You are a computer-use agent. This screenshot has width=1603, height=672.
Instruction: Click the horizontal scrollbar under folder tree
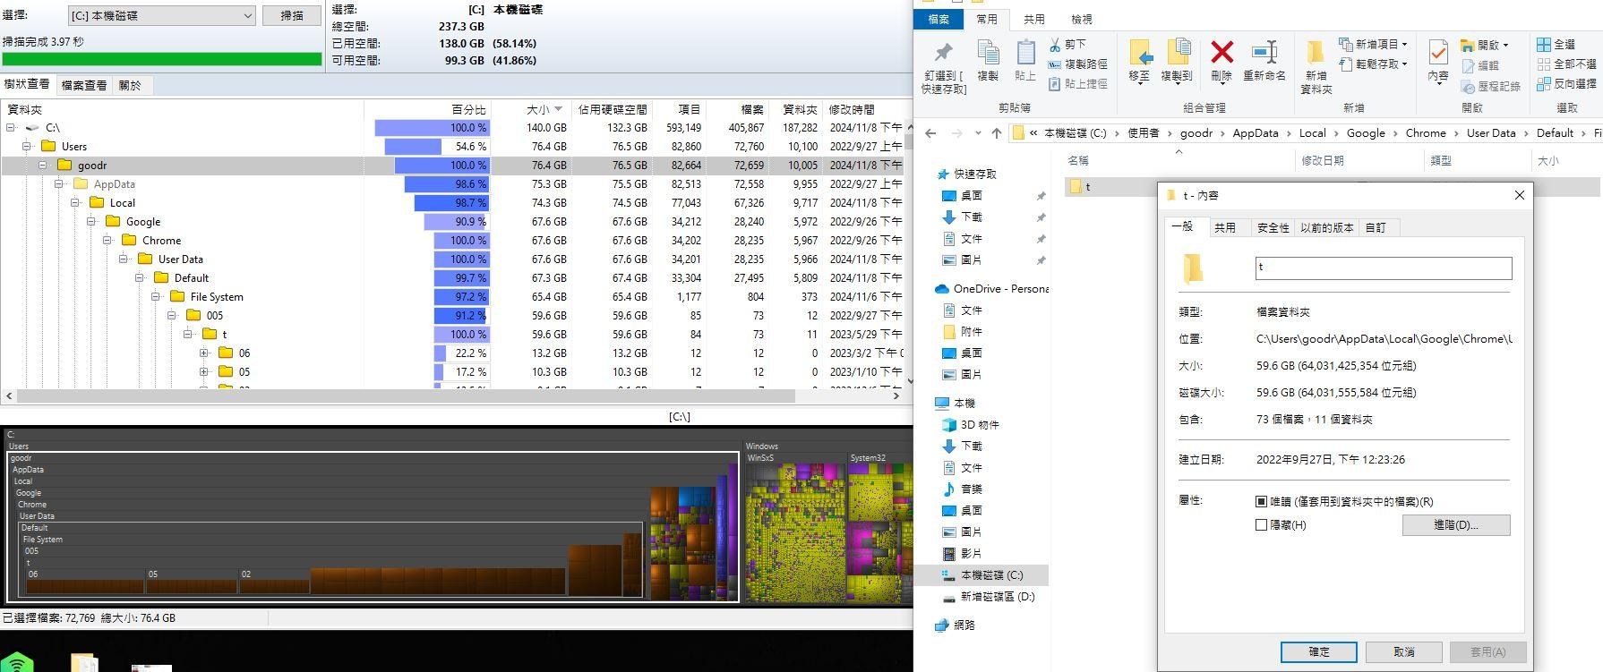403,396
